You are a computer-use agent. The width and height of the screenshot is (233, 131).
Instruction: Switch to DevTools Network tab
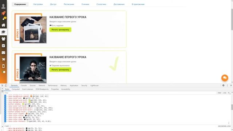[x=42, y=86]
